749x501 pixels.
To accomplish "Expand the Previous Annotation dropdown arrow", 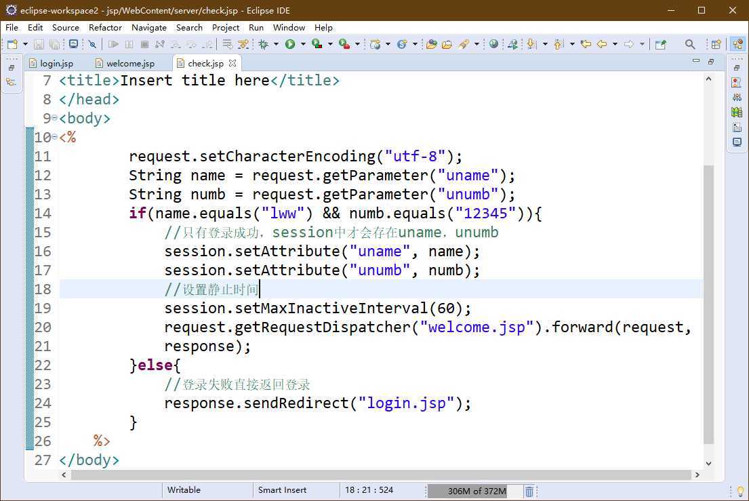I will click(x=572, y=45).
